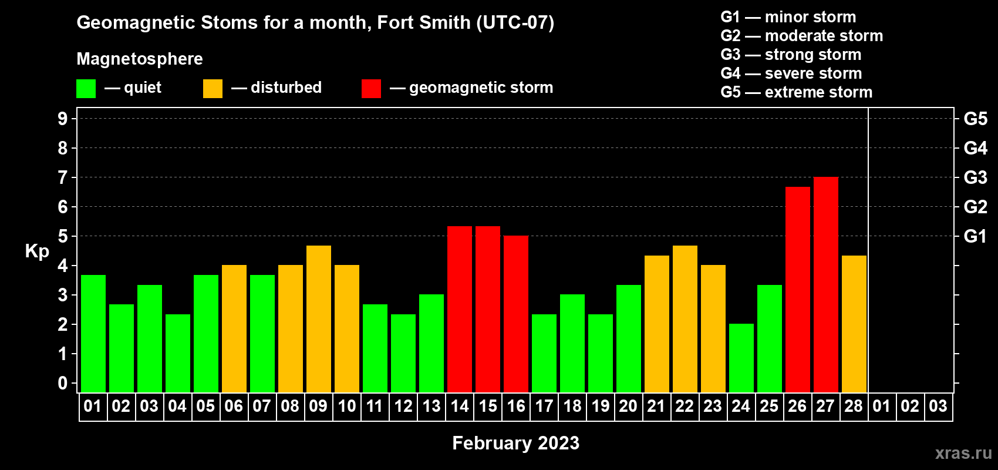Screen dimensions: 998x470
Task: Click the orange bar for February 23
Action: click(713, 329)
